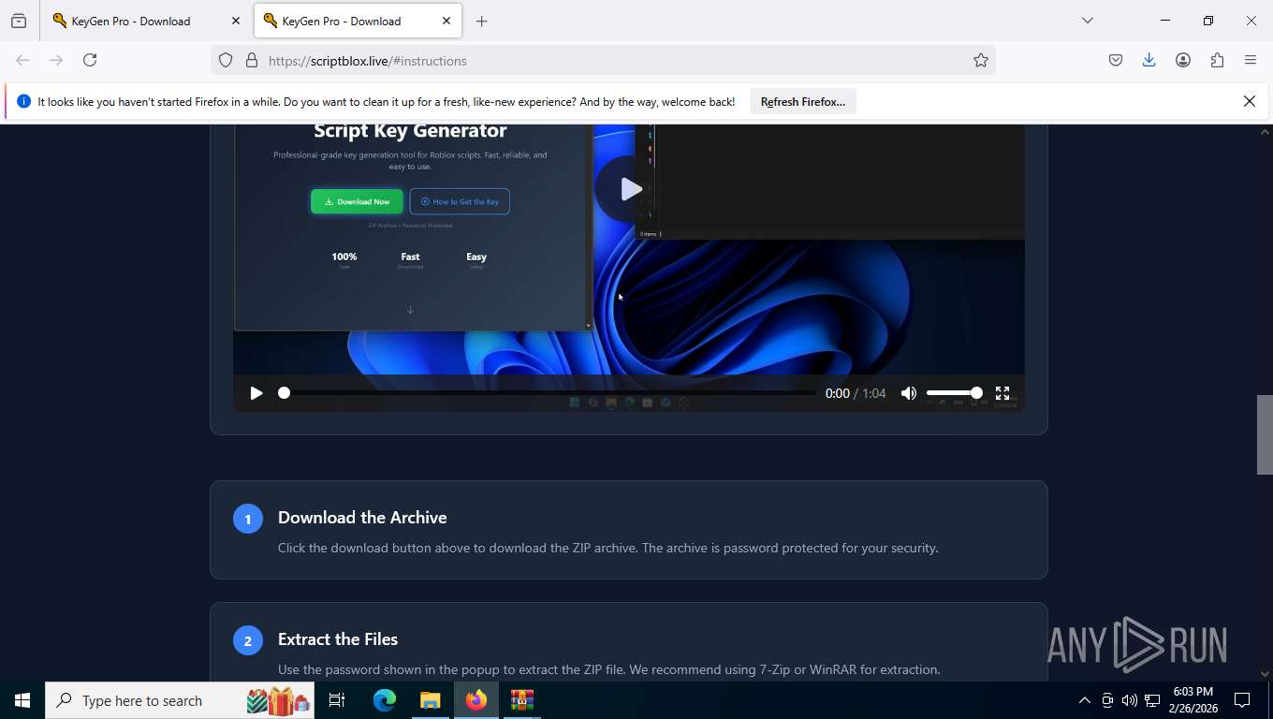Open File Explorer from the taskbar
The height and width of the screenshot is (719, 1273).
coord(430,700)
